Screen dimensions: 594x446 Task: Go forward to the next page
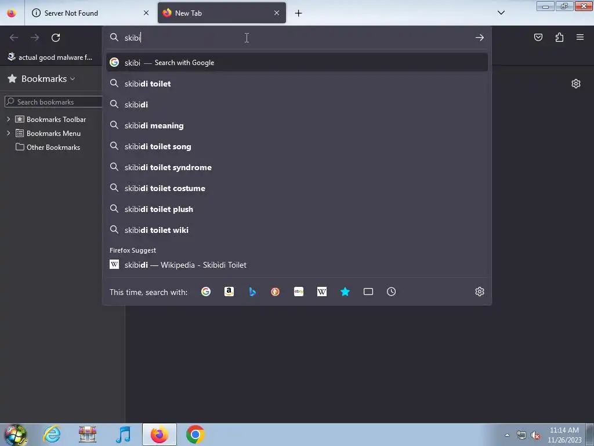click(35, 38)
